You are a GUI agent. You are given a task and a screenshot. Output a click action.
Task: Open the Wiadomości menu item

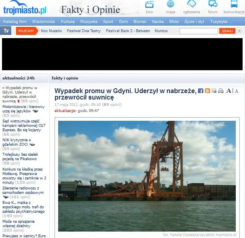(44, 22)
